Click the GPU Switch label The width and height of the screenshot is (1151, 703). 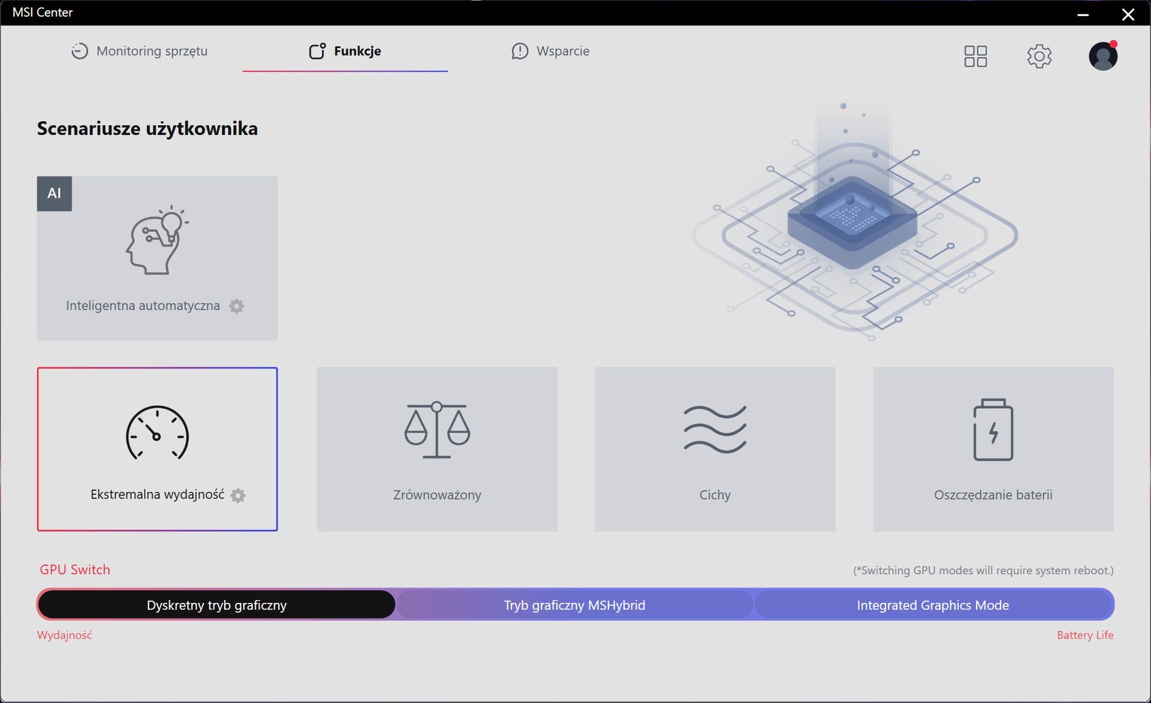[75, 569]
